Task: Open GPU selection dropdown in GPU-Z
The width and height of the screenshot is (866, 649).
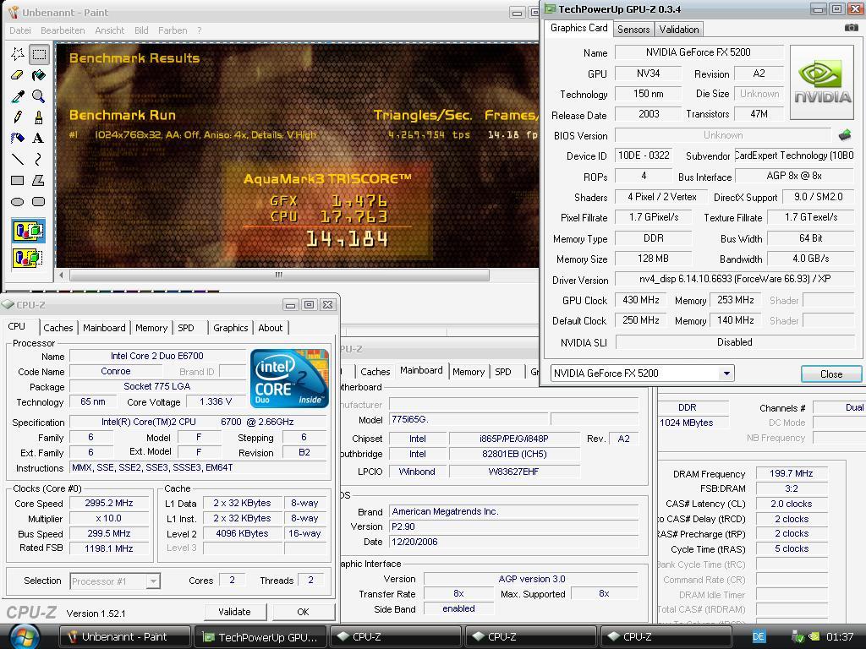Action: [x=726, y=373]
